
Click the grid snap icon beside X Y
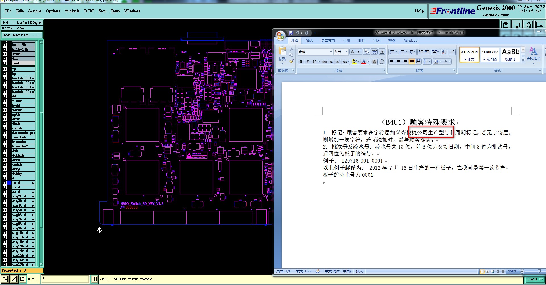coord(23,279)
